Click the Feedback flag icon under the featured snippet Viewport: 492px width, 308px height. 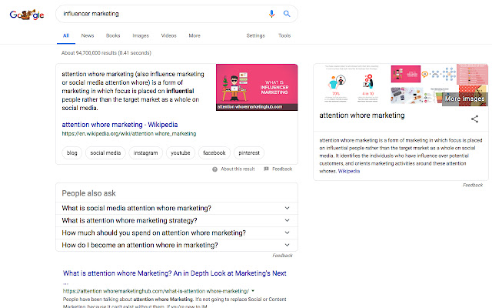(267, 169)
